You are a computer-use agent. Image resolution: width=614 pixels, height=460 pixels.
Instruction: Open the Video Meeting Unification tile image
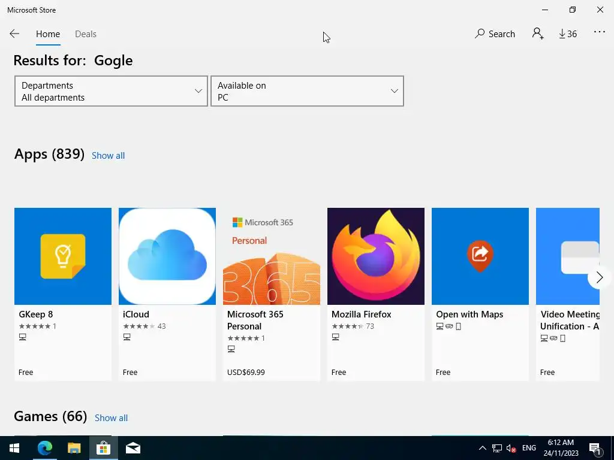(568, 256)
